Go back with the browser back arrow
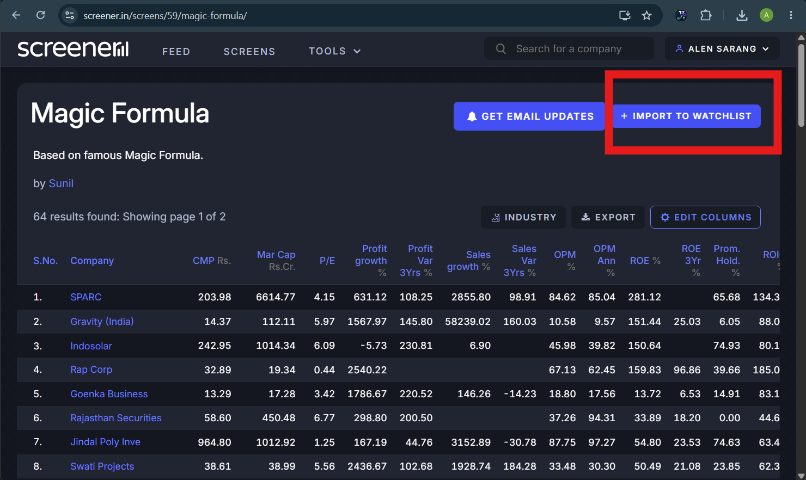This screenshot has height=480, width=806. coord(16,15)
